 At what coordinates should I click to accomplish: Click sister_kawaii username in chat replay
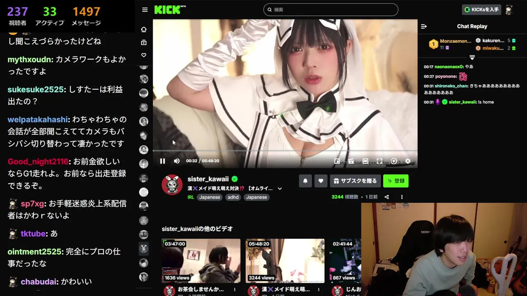[462, 102]
